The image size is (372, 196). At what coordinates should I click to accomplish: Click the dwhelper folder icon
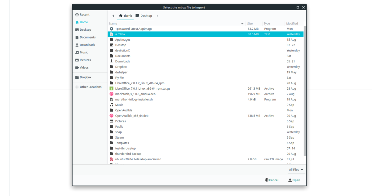click(x=112, y=72)
